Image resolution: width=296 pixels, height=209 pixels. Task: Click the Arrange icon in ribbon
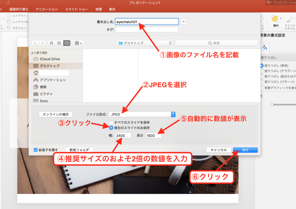click(x=275, y=20)
